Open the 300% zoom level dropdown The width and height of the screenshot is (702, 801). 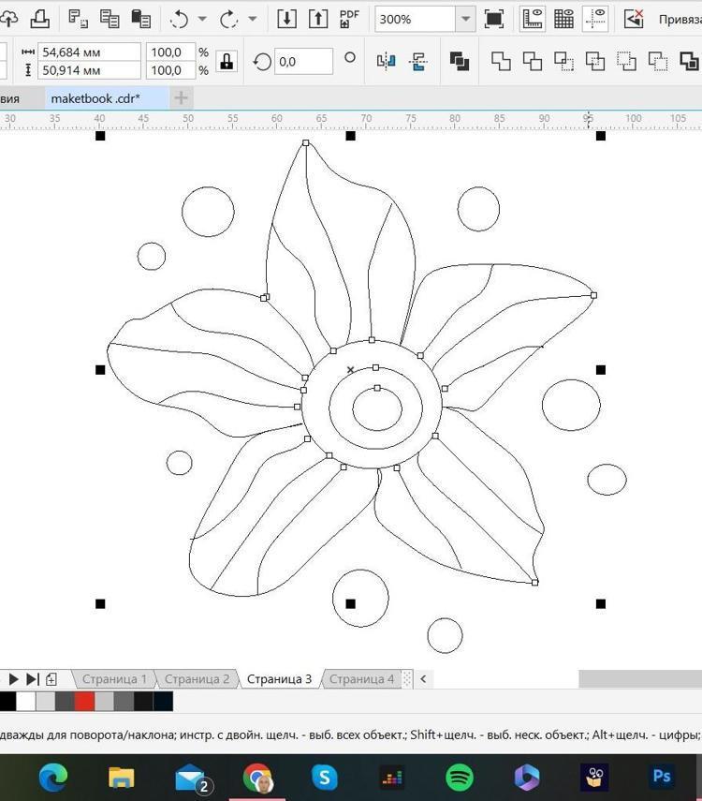click(x=465, y=19)
